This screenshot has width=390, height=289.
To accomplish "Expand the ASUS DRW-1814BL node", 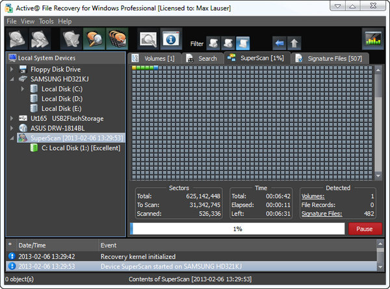I will 13,129.
